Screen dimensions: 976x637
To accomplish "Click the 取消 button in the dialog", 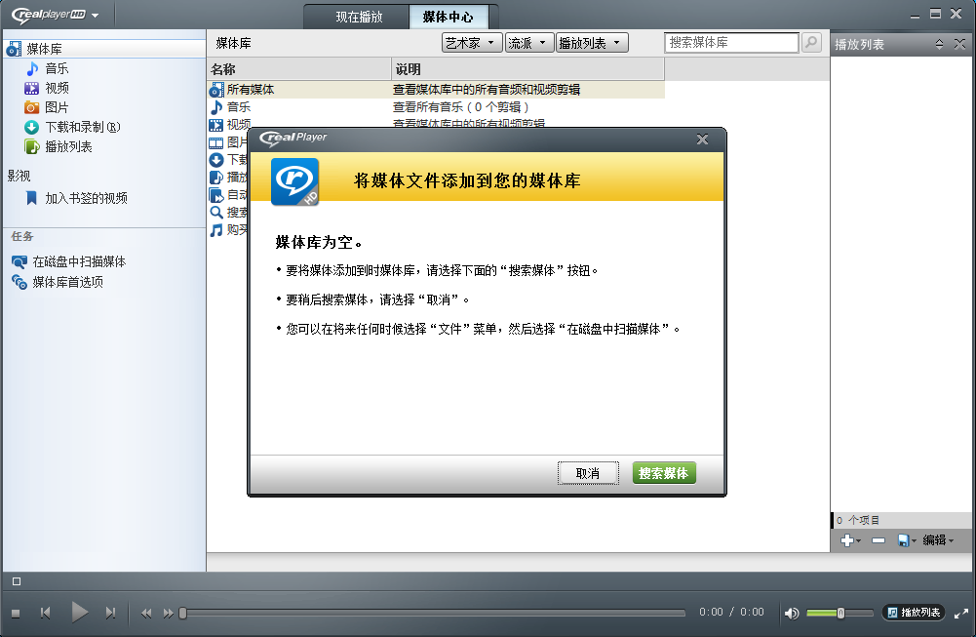I will pos(588,471).
